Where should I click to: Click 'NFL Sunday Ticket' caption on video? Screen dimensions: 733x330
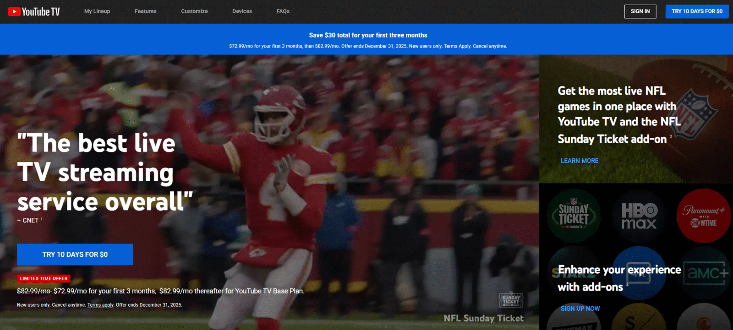(483, 319)
